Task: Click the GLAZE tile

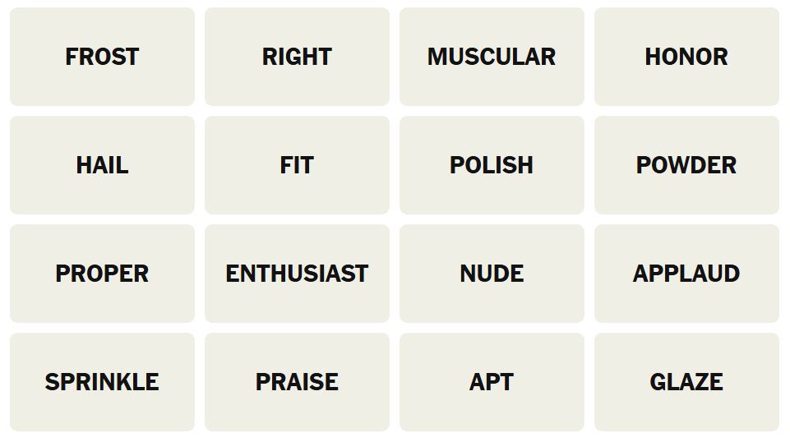Action: (x=686, y=382)
